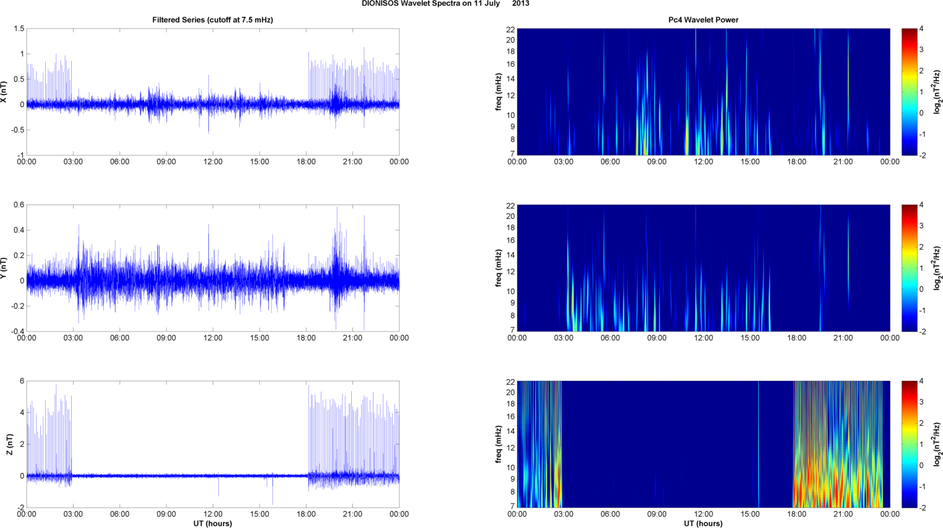Click the colorbar beside the top spectrogram
The image size is (943, 528).
909,92
